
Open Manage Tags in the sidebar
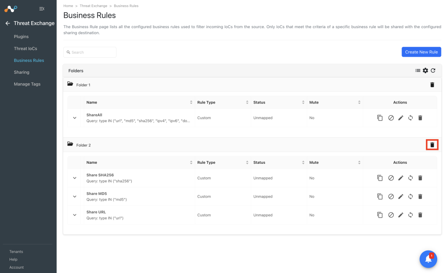pos(27,84)
